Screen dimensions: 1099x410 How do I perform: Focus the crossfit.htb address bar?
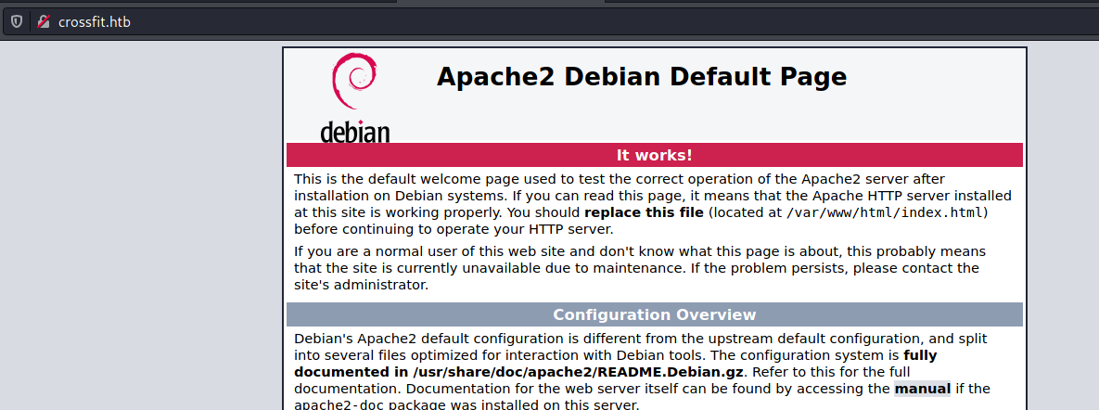tap(561, 21)
